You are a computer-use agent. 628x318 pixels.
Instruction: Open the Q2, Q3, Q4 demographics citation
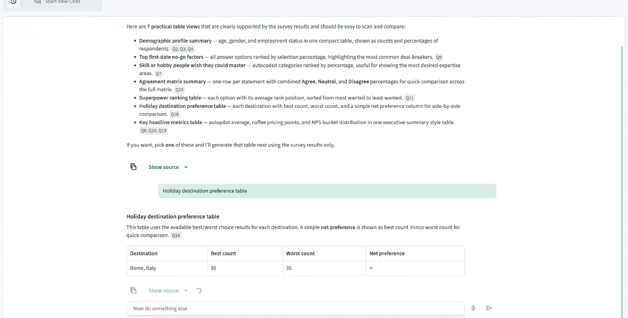[182, 49]
